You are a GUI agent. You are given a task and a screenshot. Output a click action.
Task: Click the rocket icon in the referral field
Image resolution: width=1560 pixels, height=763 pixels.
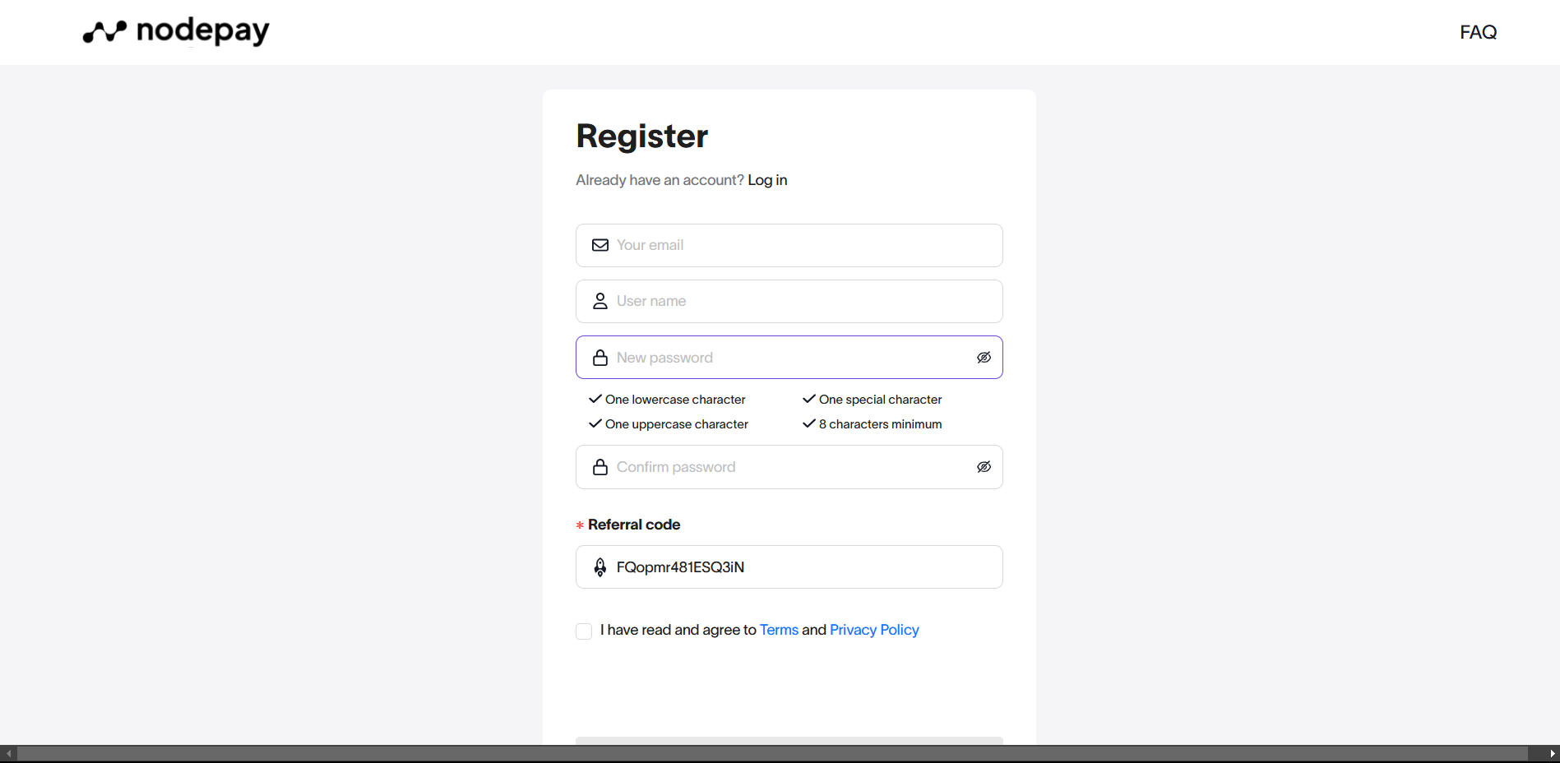599,566
